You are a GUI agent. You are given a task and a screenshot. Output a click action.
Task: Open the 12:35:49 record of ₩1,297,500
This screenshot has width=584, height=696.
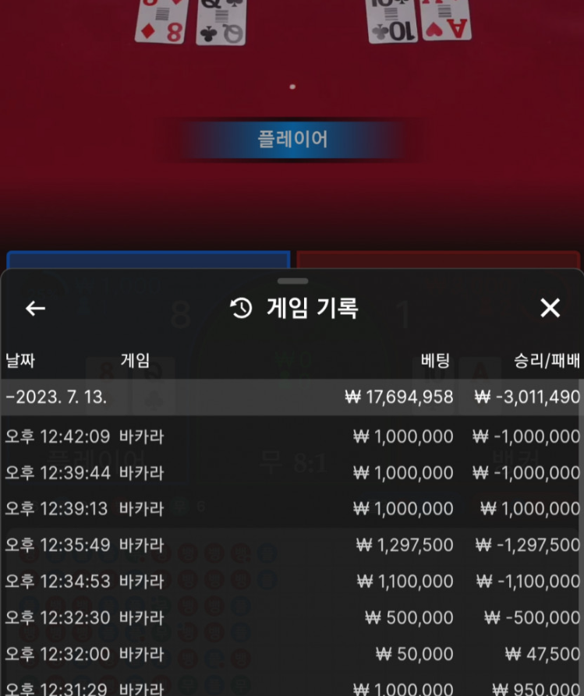coord(292,545)
